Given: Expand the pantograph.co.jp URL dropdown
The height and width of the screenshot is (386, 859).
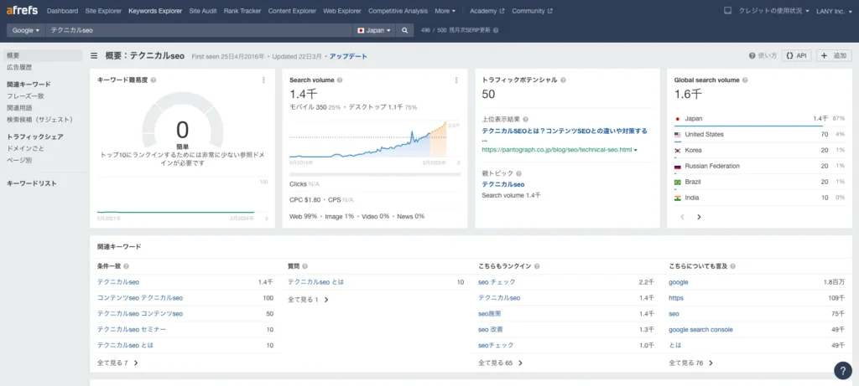Looking at the screenshot, I should (636, 150).
